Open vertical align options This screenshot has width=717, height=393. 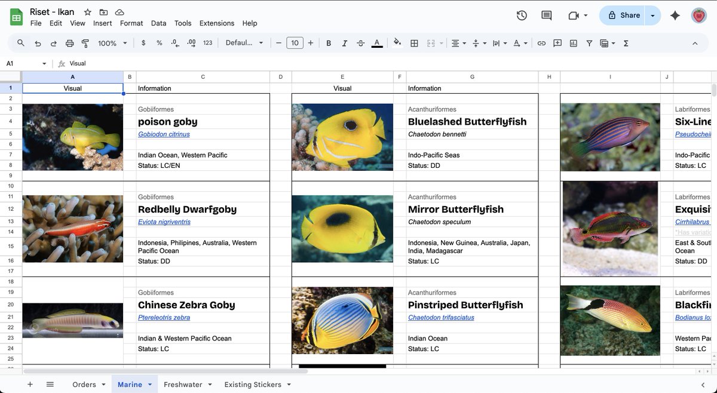click(479, 43)
